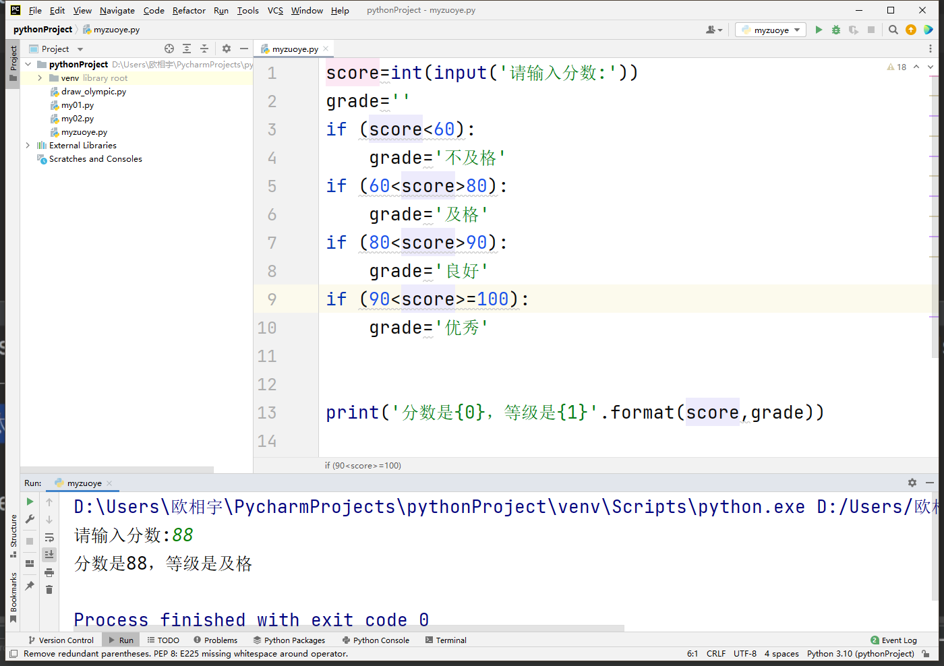Open Python Packages tool window

(289, 640)
